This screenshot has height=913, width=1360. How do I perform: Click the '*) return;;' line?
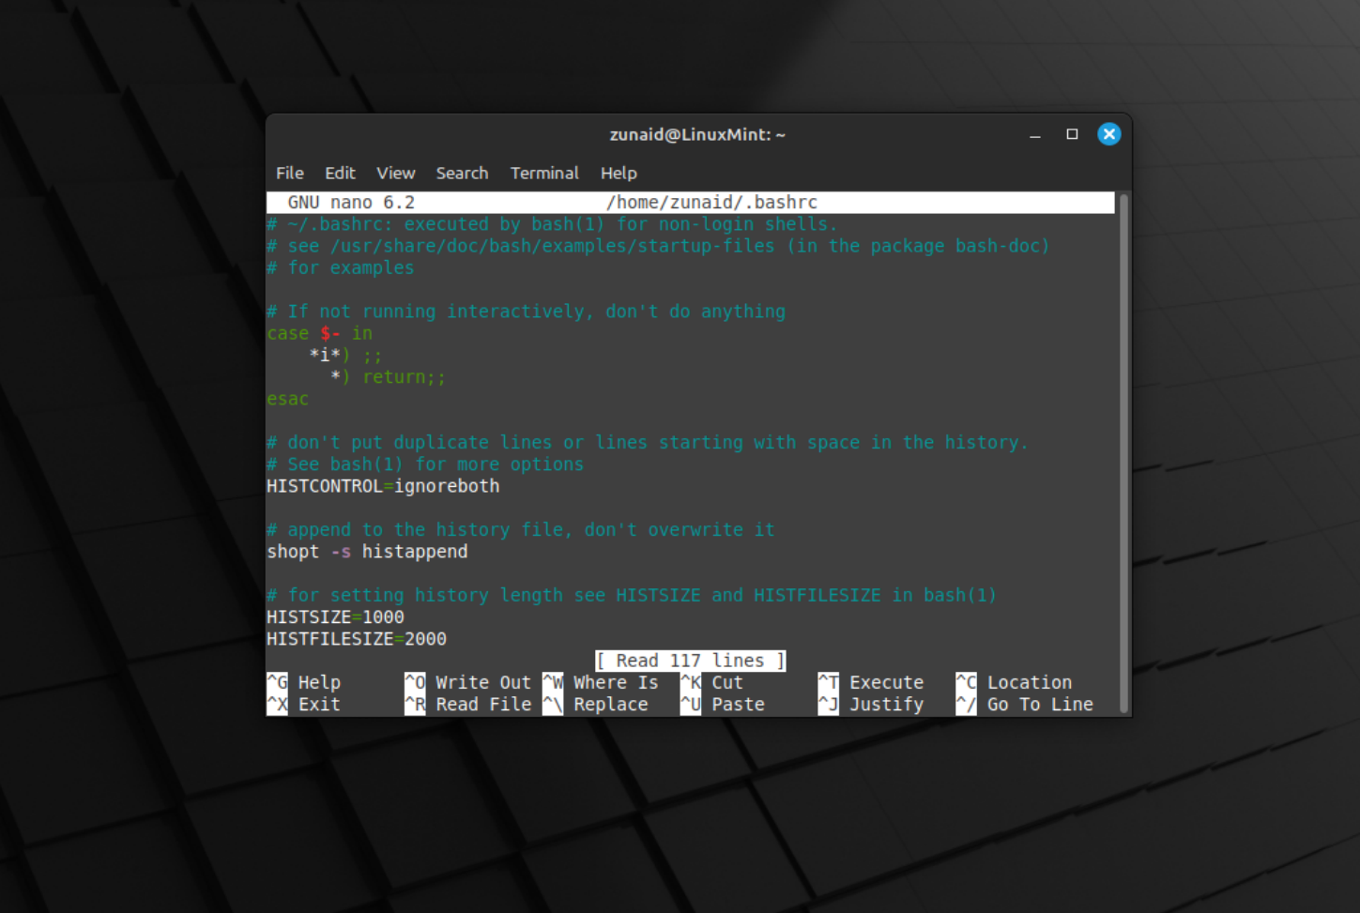click(388, 377)
